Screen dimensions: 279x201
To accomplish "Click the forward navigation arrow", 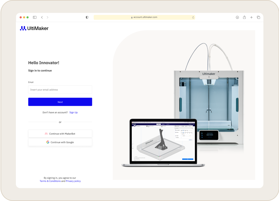I will click(x=48, y=17).
